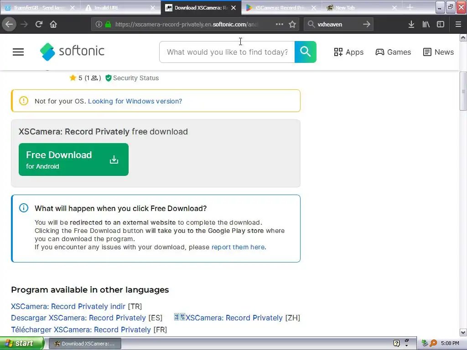The height and width of the screenshot is (350, 467).
Task: Click the teal search magnifier button
Action: 305,52
